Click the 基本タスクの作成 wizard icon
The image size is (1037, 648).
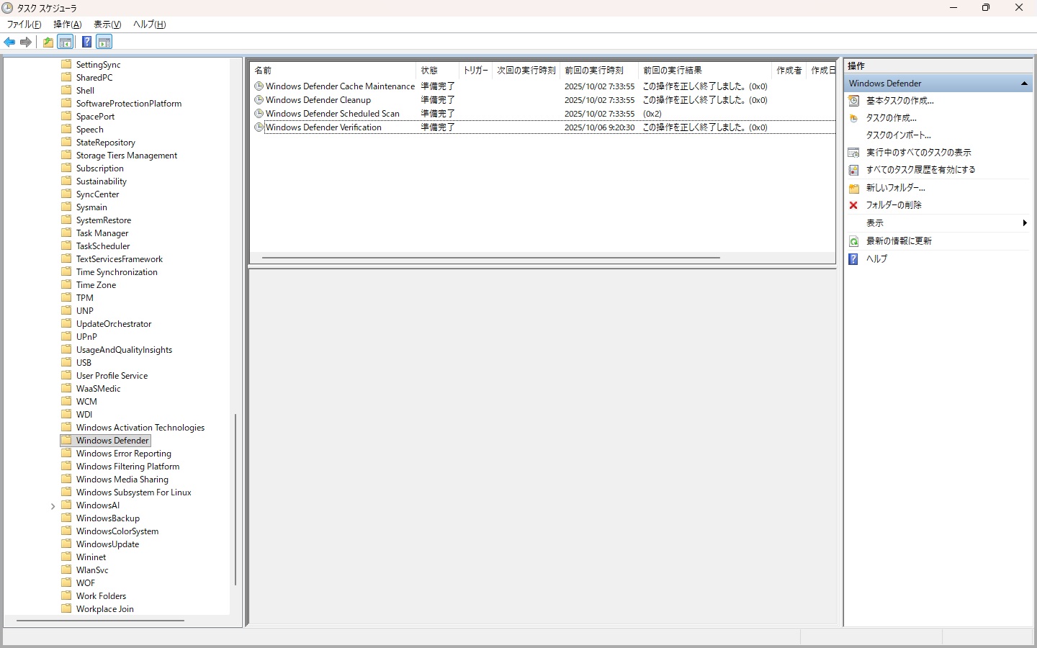tap(853, 101)
